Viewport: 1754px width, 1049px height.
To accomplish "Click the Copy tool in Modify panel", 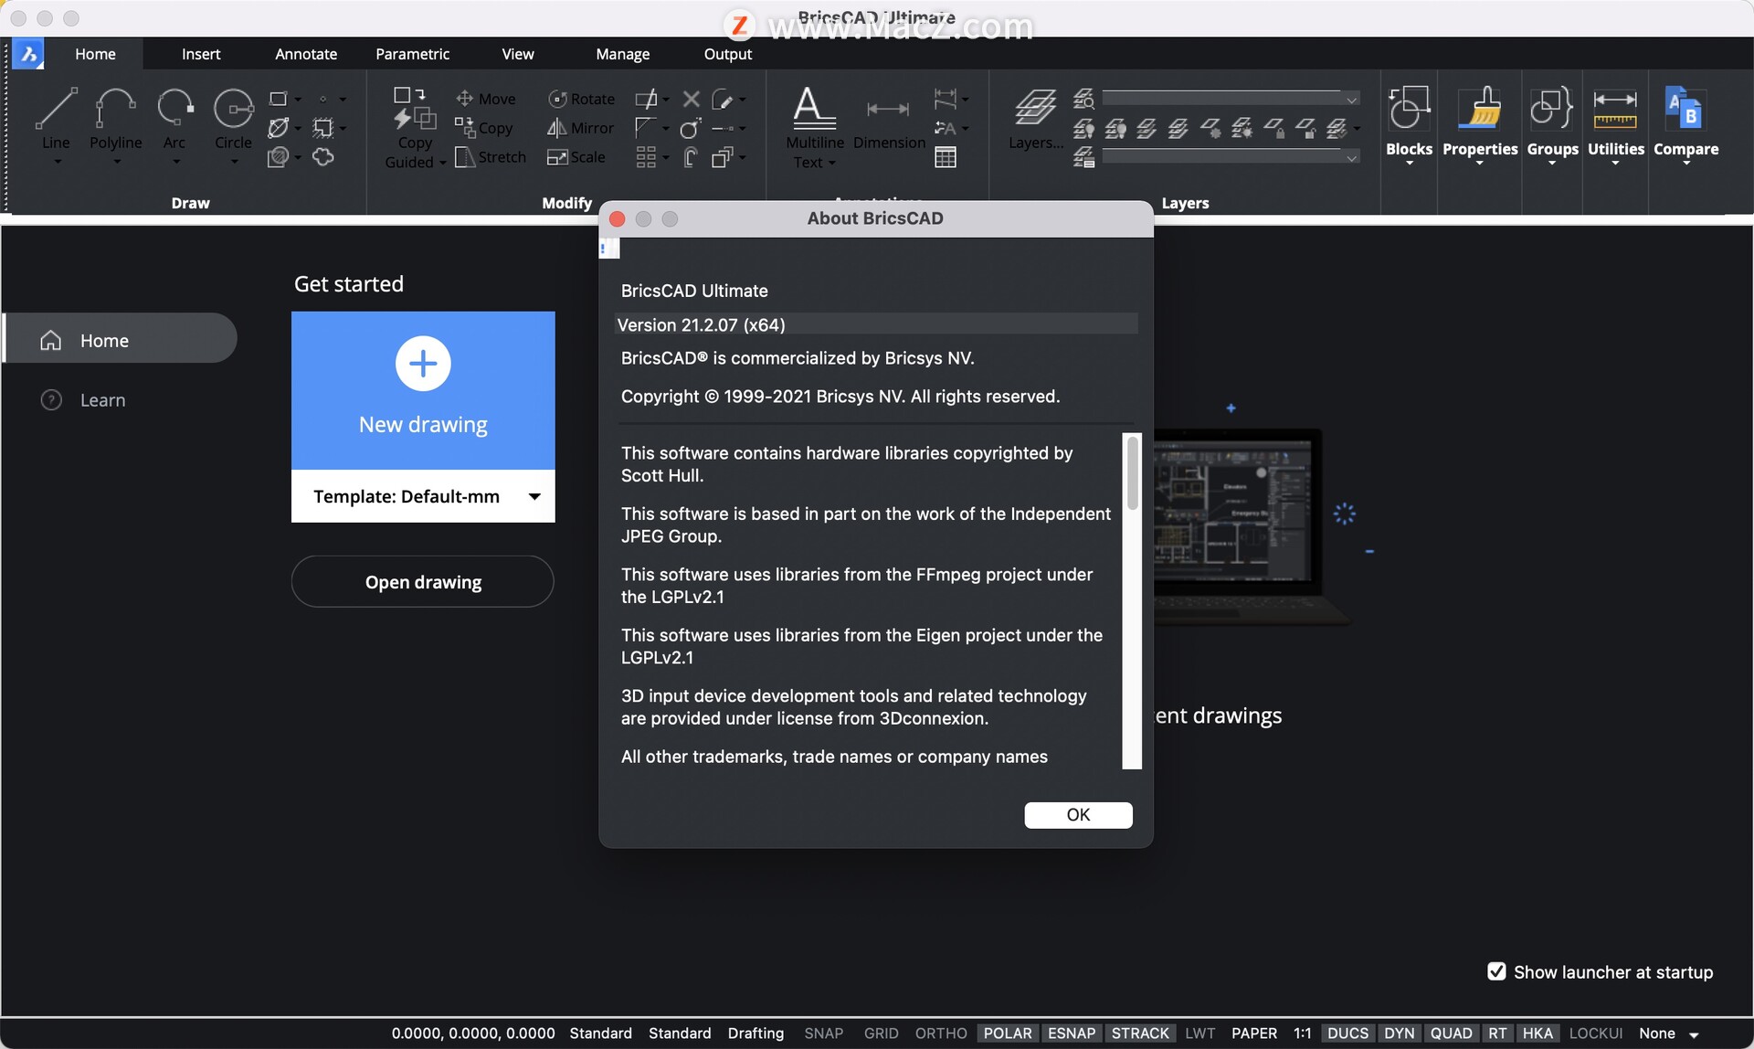I will click(x=484, y=128).
